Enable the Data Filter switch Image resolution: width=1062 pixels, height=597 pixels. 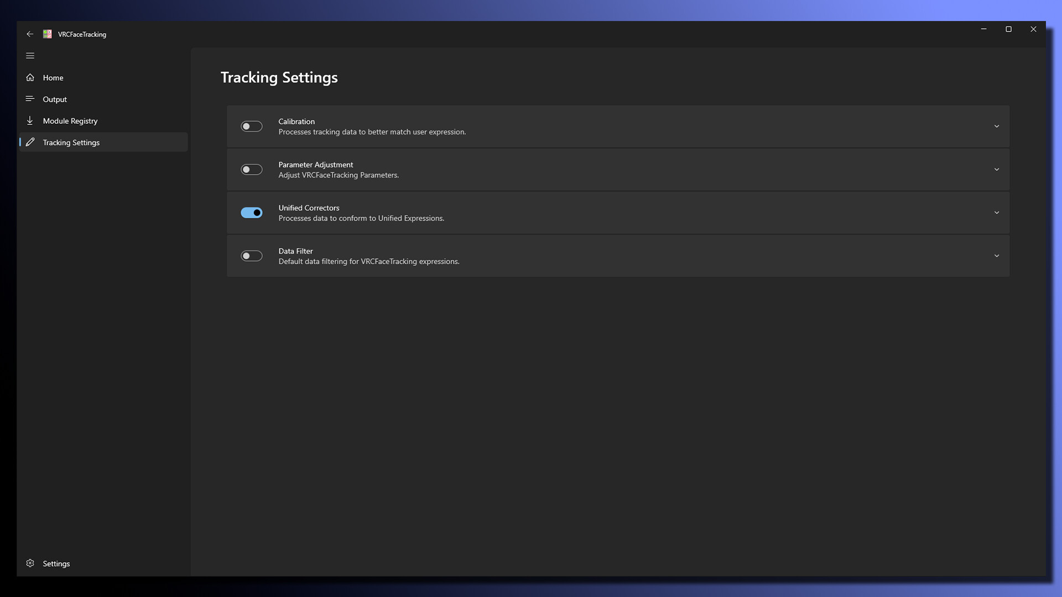tap(252, 255)
